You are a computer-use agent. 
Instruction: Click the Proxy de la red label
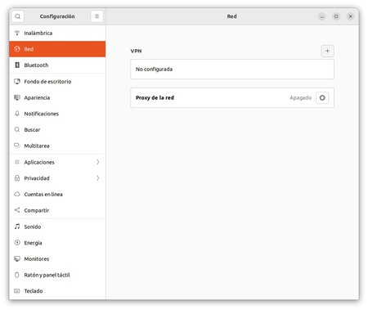[155, 97]
